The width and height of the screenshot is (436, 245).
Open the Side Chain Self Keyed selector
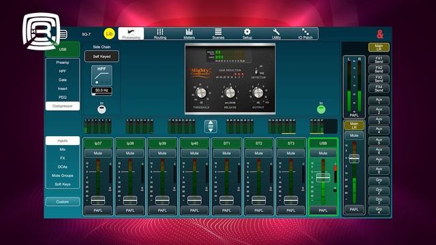click(102, 56)
